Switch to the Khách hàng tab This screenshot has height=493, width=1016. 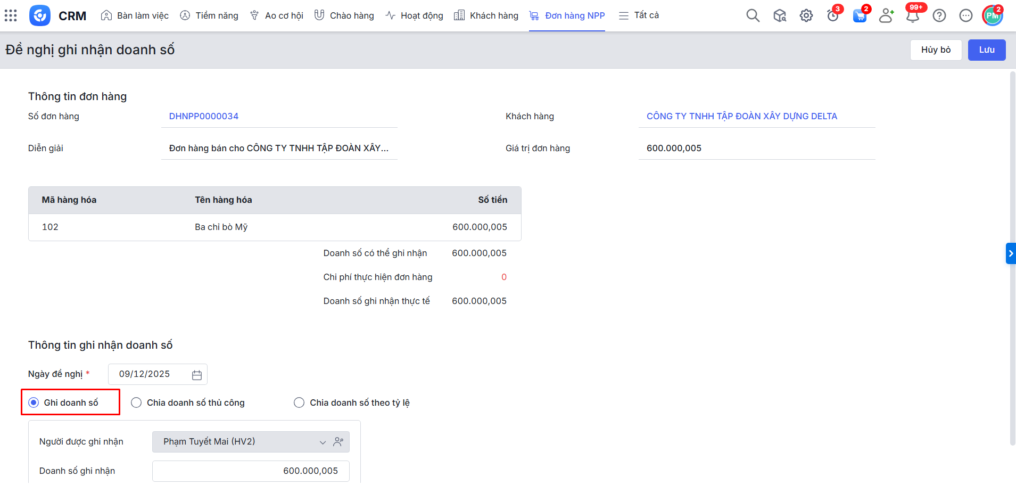click(486, 15)
